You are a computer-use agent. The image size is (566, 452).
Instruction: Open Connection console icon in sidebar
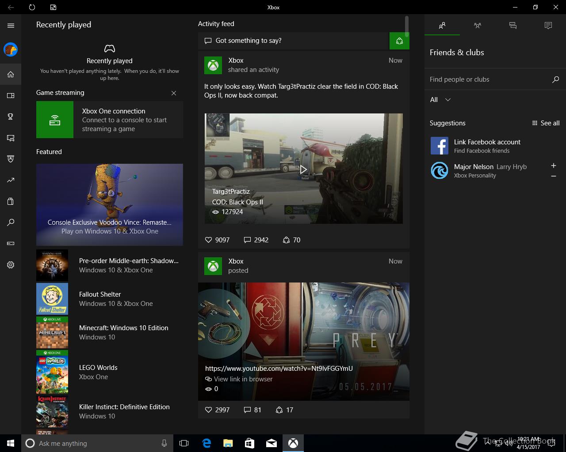(x=11, y=243)
